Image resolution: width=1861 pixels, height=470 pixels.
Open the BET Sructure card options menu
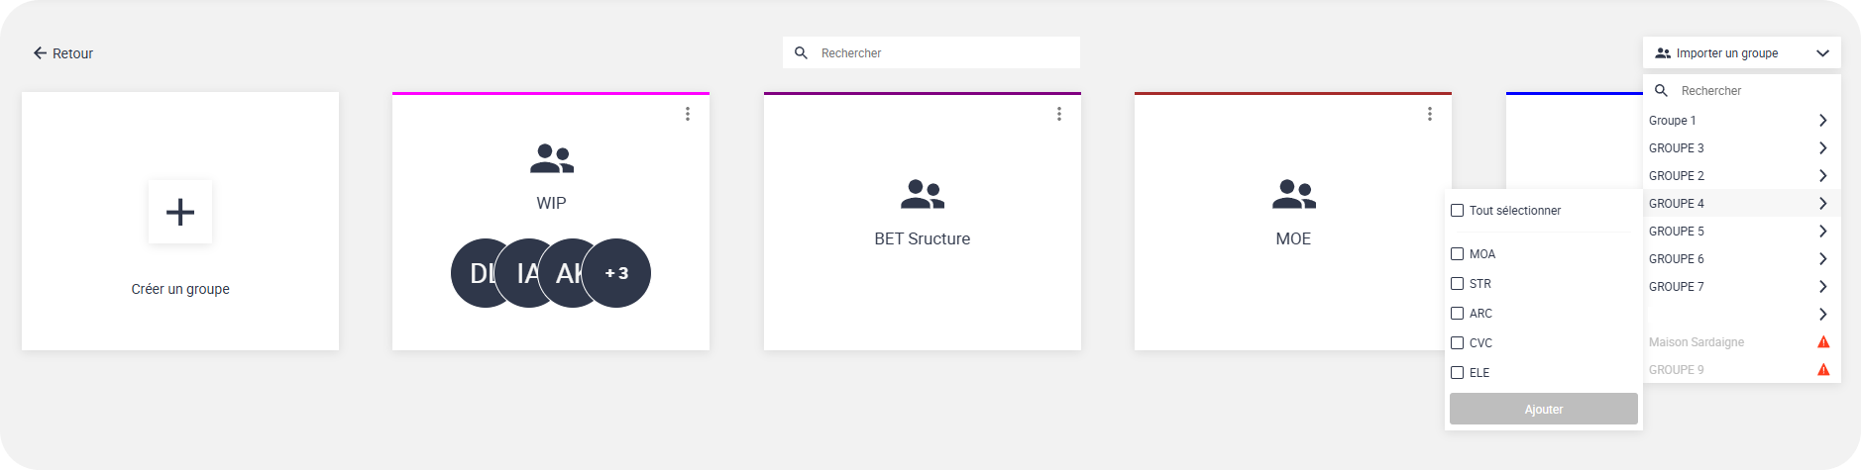pos(1059,114)
